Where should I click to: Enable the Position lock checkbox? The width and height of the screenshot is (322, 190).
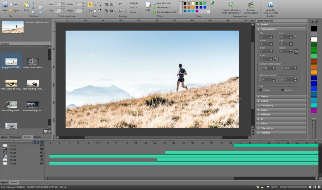pyautogui.click(x=261, y=90)
